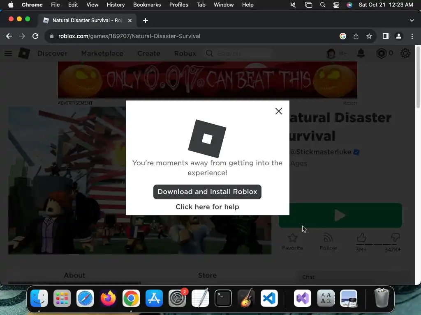
Task: Click Download and Install Roblox button
Action: click(x=207, y=192)
